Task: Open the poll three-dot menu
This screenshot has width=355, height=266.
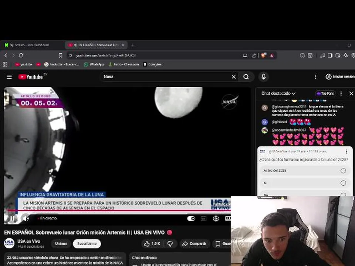Action: click(346, 151)
